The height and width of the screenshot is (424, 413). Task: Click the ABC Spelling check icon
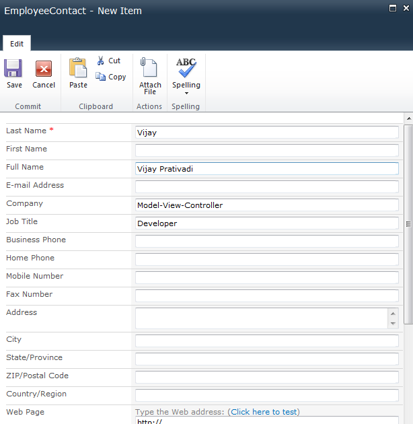[186, 67]
